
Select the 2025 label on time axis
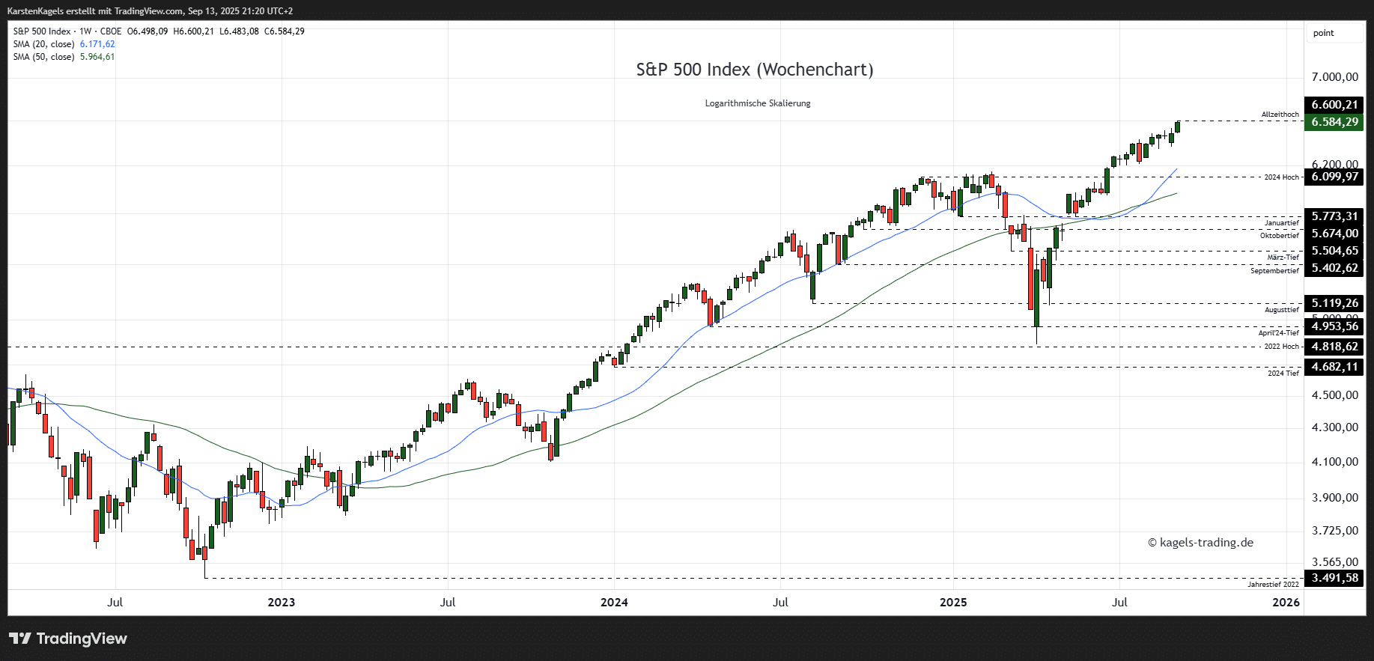point(953,602)
